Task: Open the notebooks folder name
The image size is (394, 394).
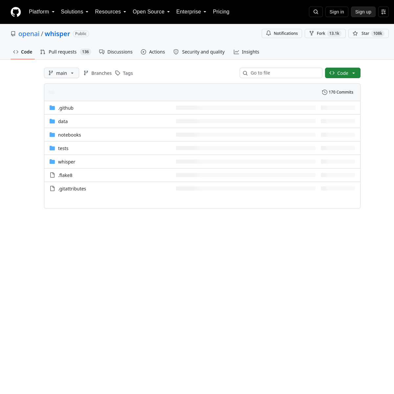Action: (x=69, y=135)
